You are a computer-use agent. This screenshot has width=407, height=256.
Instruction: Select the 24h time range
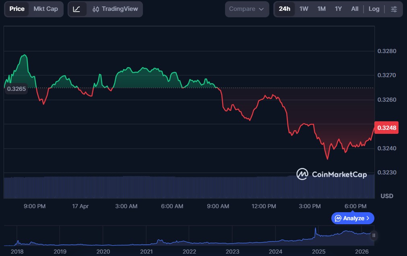(284, 9)
